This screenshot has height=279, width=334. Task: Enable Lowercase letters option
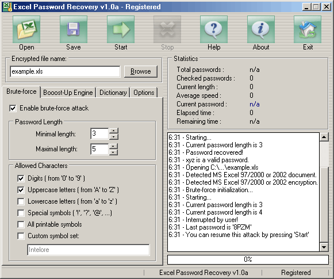coord(21,201)
